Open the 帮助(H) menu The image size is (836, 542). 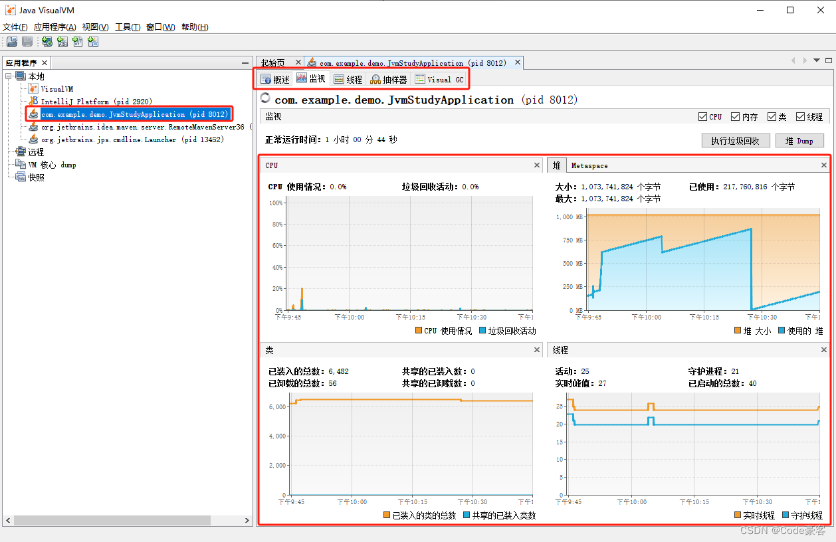tap(195, 27)
